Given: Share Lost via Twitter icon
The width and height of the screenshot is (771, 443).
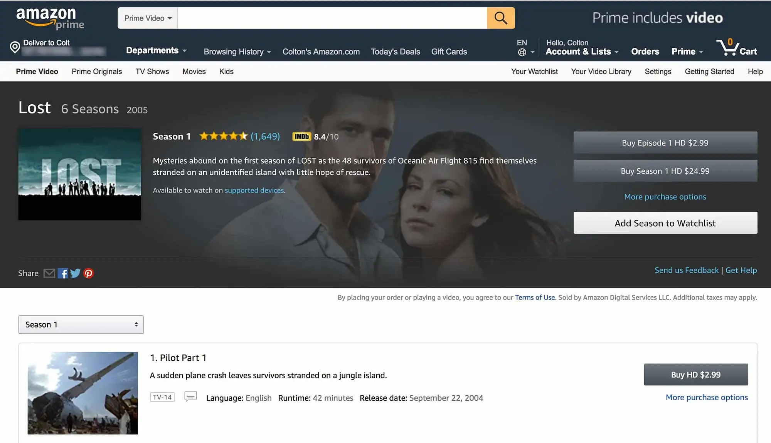Looking at the screenshot, I should pyautogui.click(x=76, y=273).
